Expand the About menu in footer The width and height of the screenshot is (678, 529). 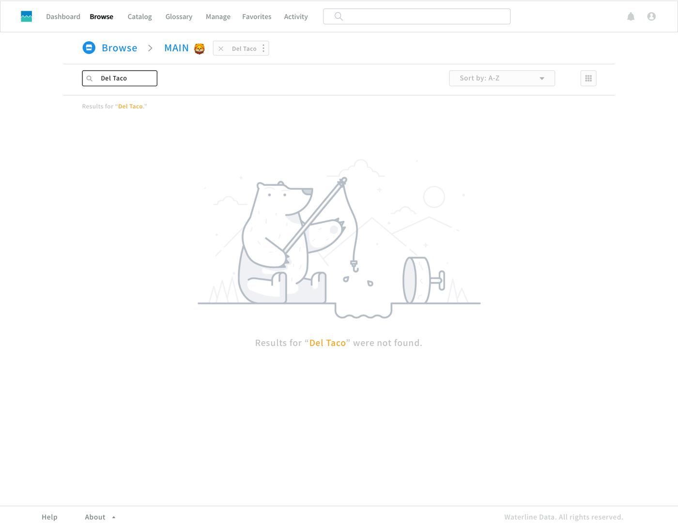[x=100, y=517]
